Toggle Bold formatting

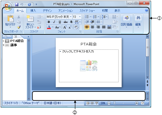49,22
